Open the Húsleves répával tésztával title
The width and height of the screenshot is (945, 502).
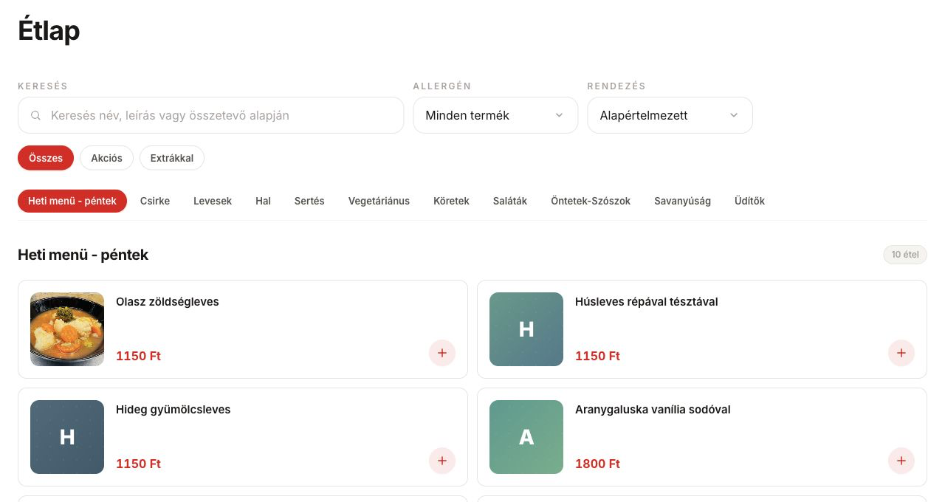click(x=647, y=302)
